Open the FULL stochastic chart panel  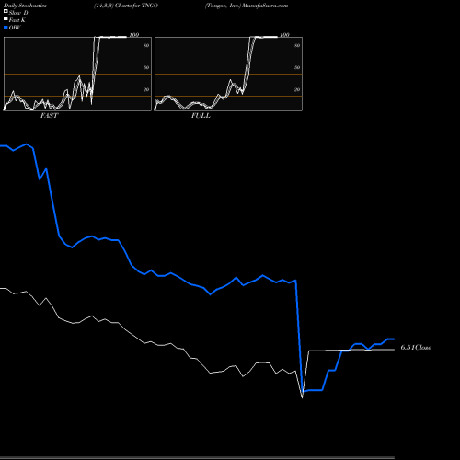click(228, 74)
